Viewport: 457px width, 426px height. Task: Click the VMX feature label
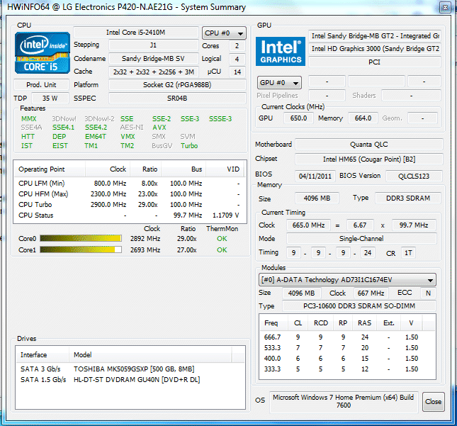click(128, 137)
